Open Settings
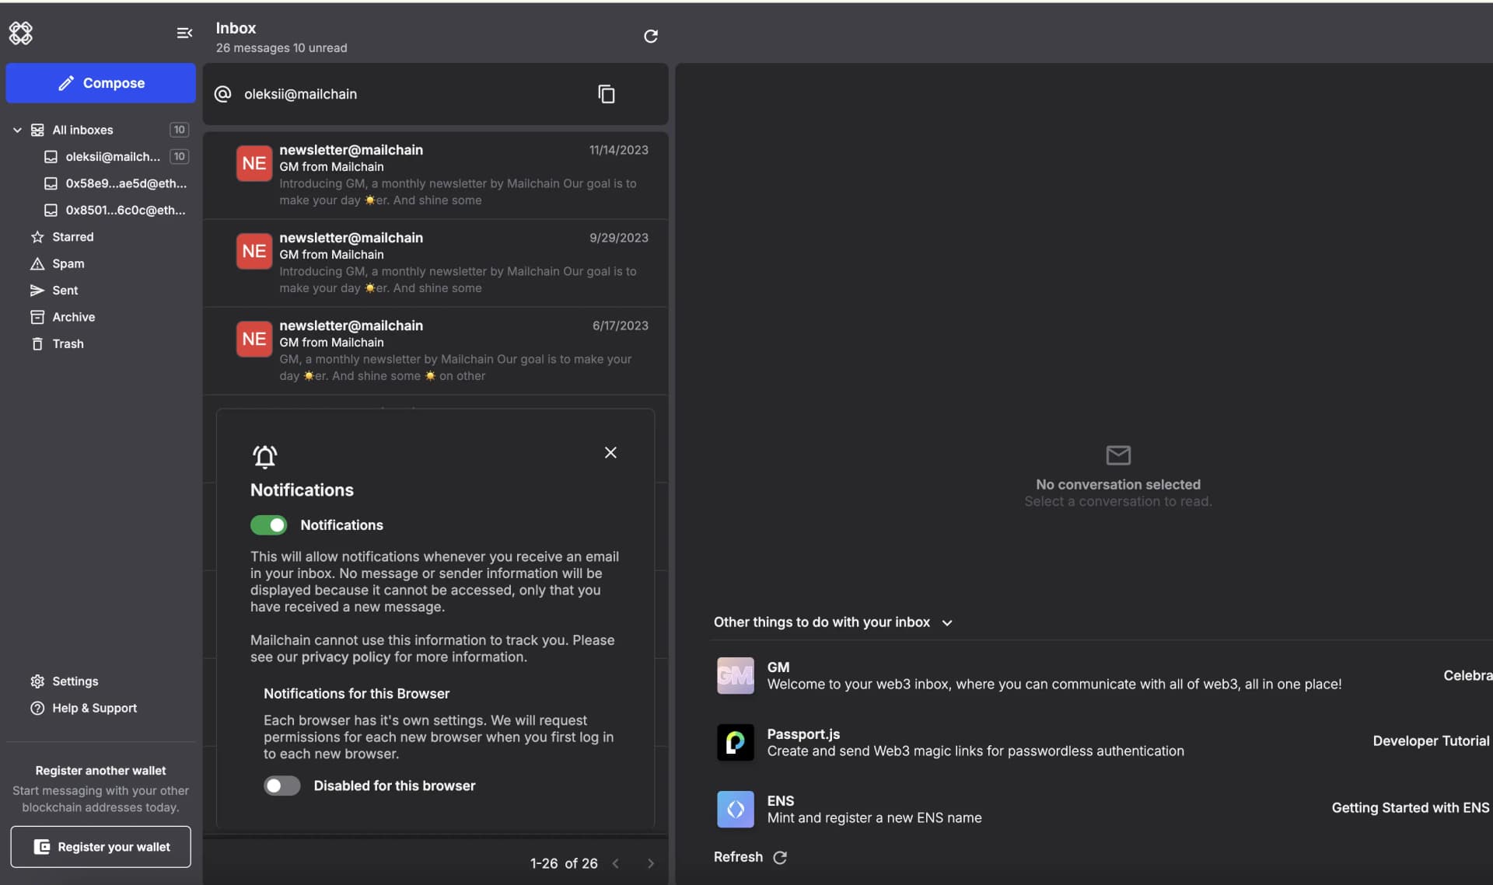The height and width of the screenshot is (885, 1493). pyautogui.click(x=75, y=681)
